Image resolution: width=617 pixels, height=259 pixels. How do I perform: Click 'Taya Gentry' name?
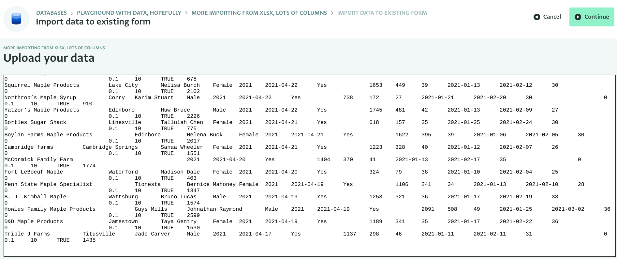pyautogui.click(x=179, y=221)
